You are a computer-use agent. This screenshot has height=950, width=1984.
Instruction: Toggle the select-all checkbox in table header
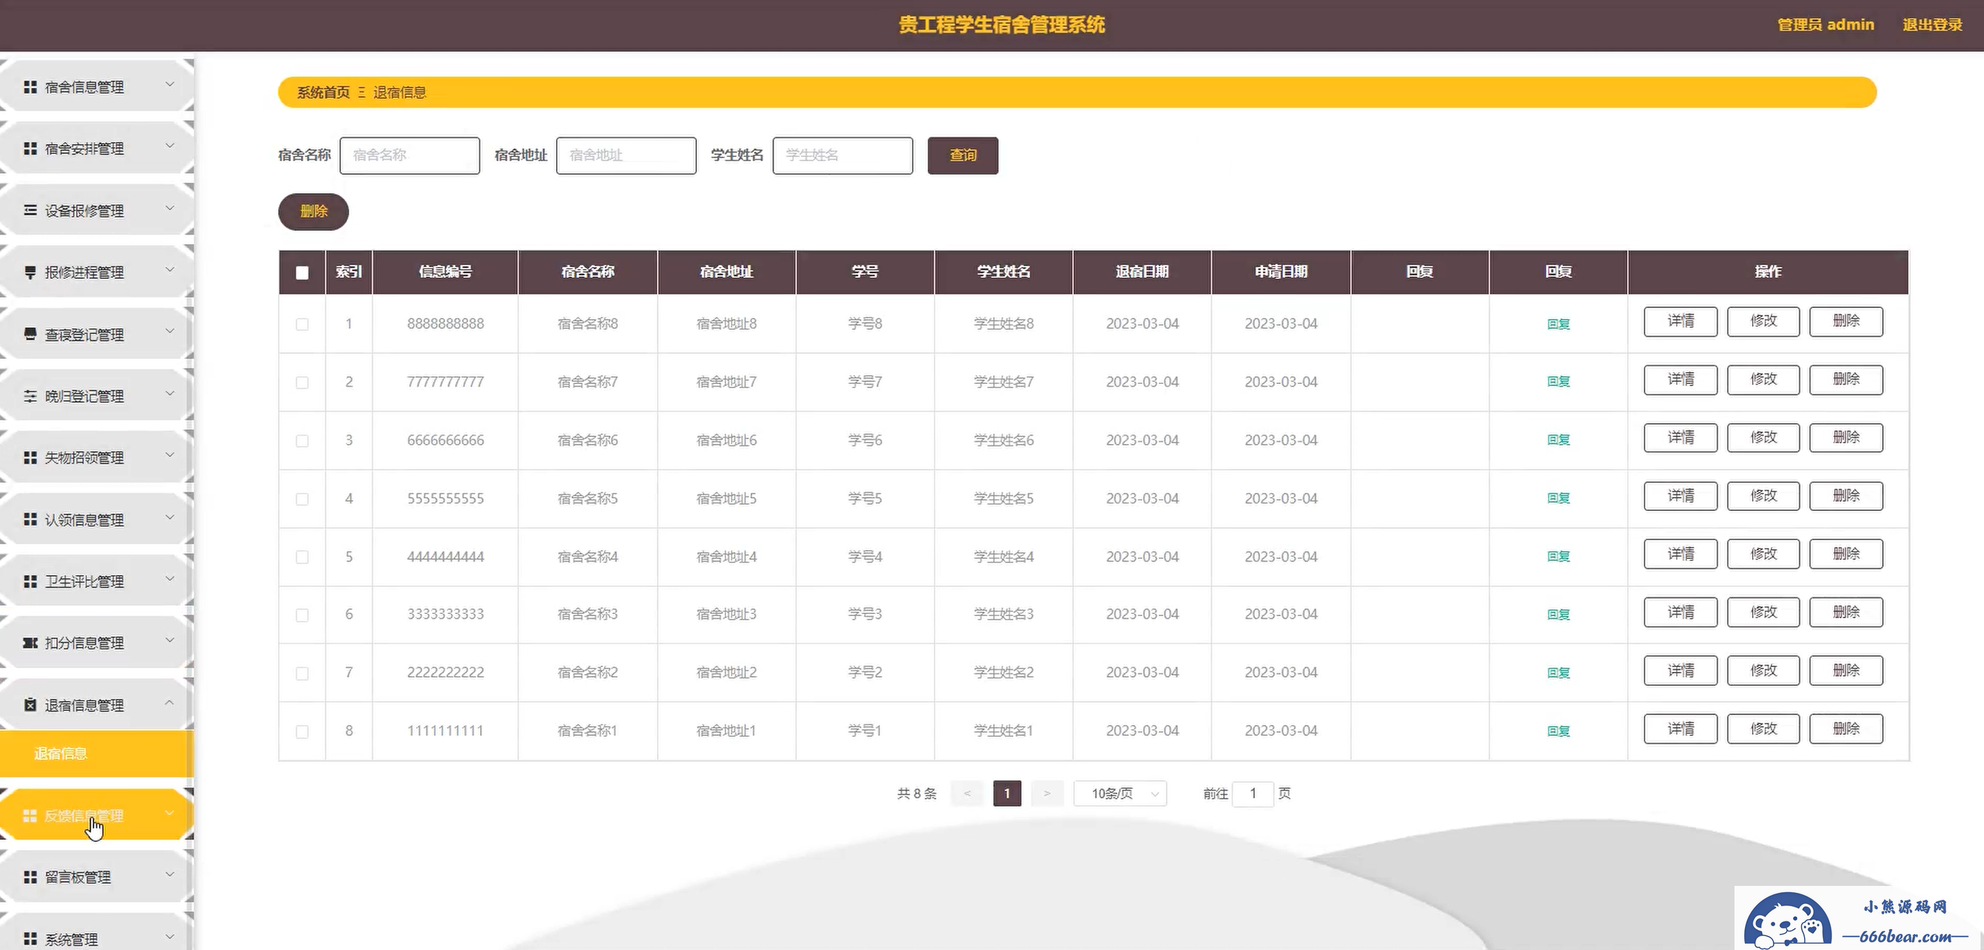tap(302, 272)
